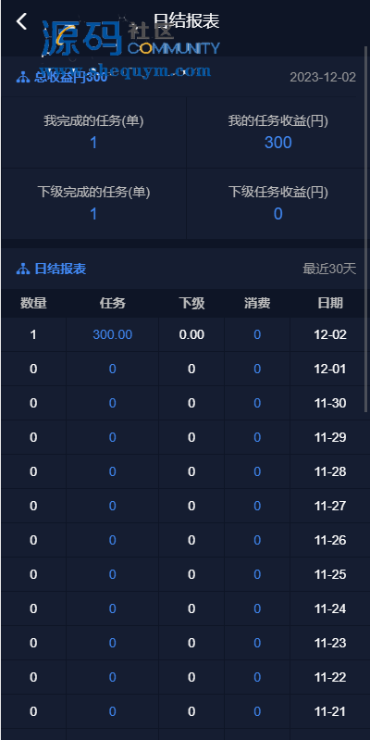Click the 我完成的任务(单) card
The width and height of the screenshot is (370, 740).
[x=93, y=132]
